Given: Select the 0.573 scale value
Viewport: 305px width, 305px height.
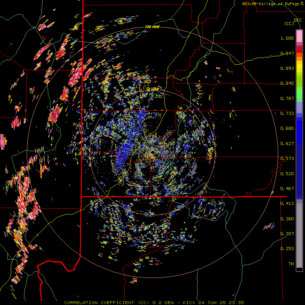Looking at the screenshot, I should (x=287, y=159).
